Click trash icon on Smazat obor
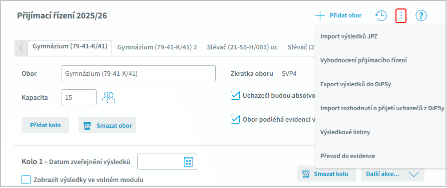The width and height of the screenshot is (447, 188). 87,125
